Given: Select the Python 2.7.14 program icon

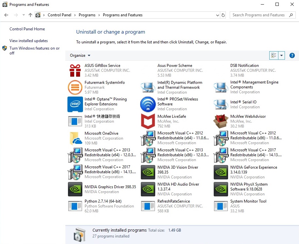Looking at the screenshot, I should click(x=75, y=206).
